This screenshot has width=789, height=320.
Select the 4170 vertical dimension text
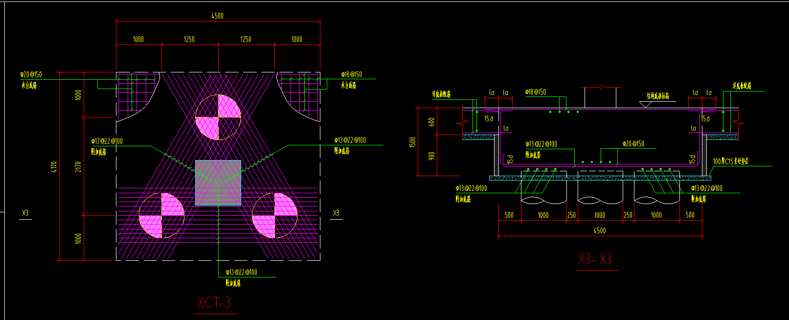click(x=54, y=168)
